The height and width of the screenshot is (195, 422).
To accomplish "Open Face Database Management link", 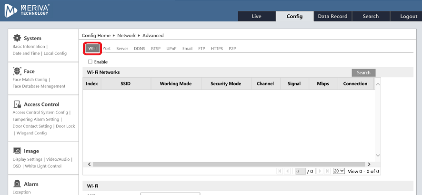I will (x=39, y=86).
